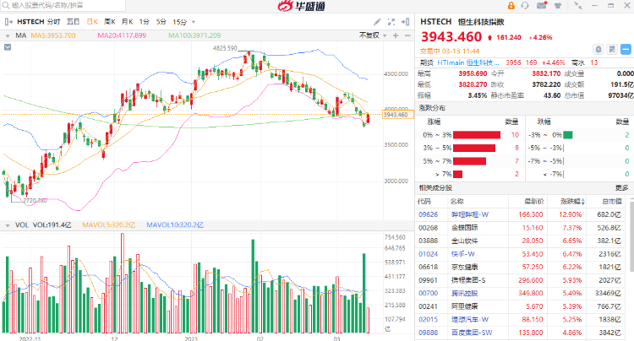
Task: Open the messages envelope icon
Action: [x=542, y=6]
